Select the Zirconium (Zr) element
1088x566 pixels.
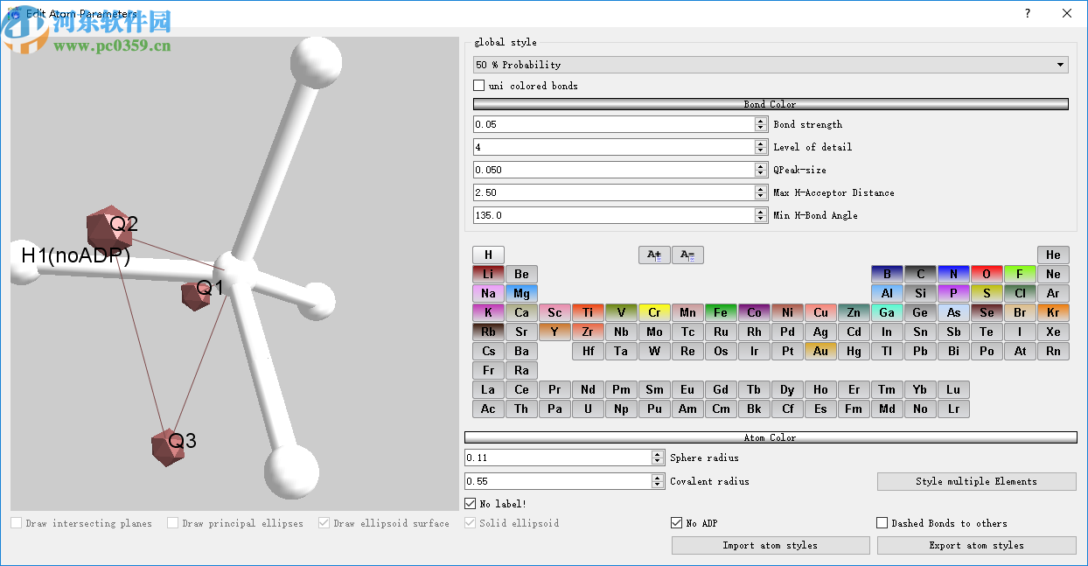coord(588,332)
